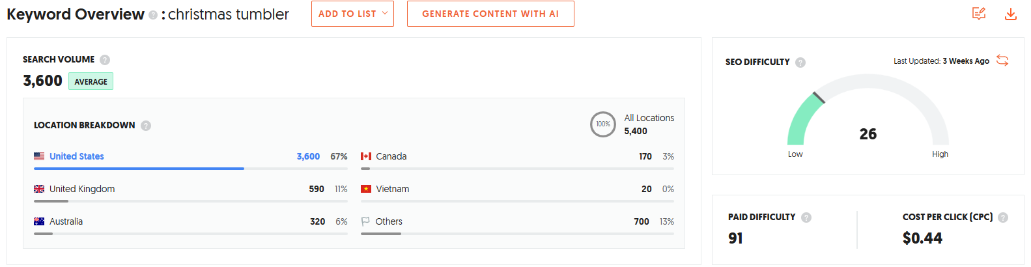
Task: Click the Keyword Overview help icon
Action: coord(153,15)
